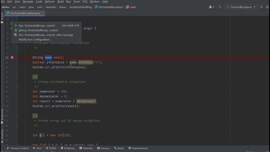Open the Terminal tool window

click(86, 148)
